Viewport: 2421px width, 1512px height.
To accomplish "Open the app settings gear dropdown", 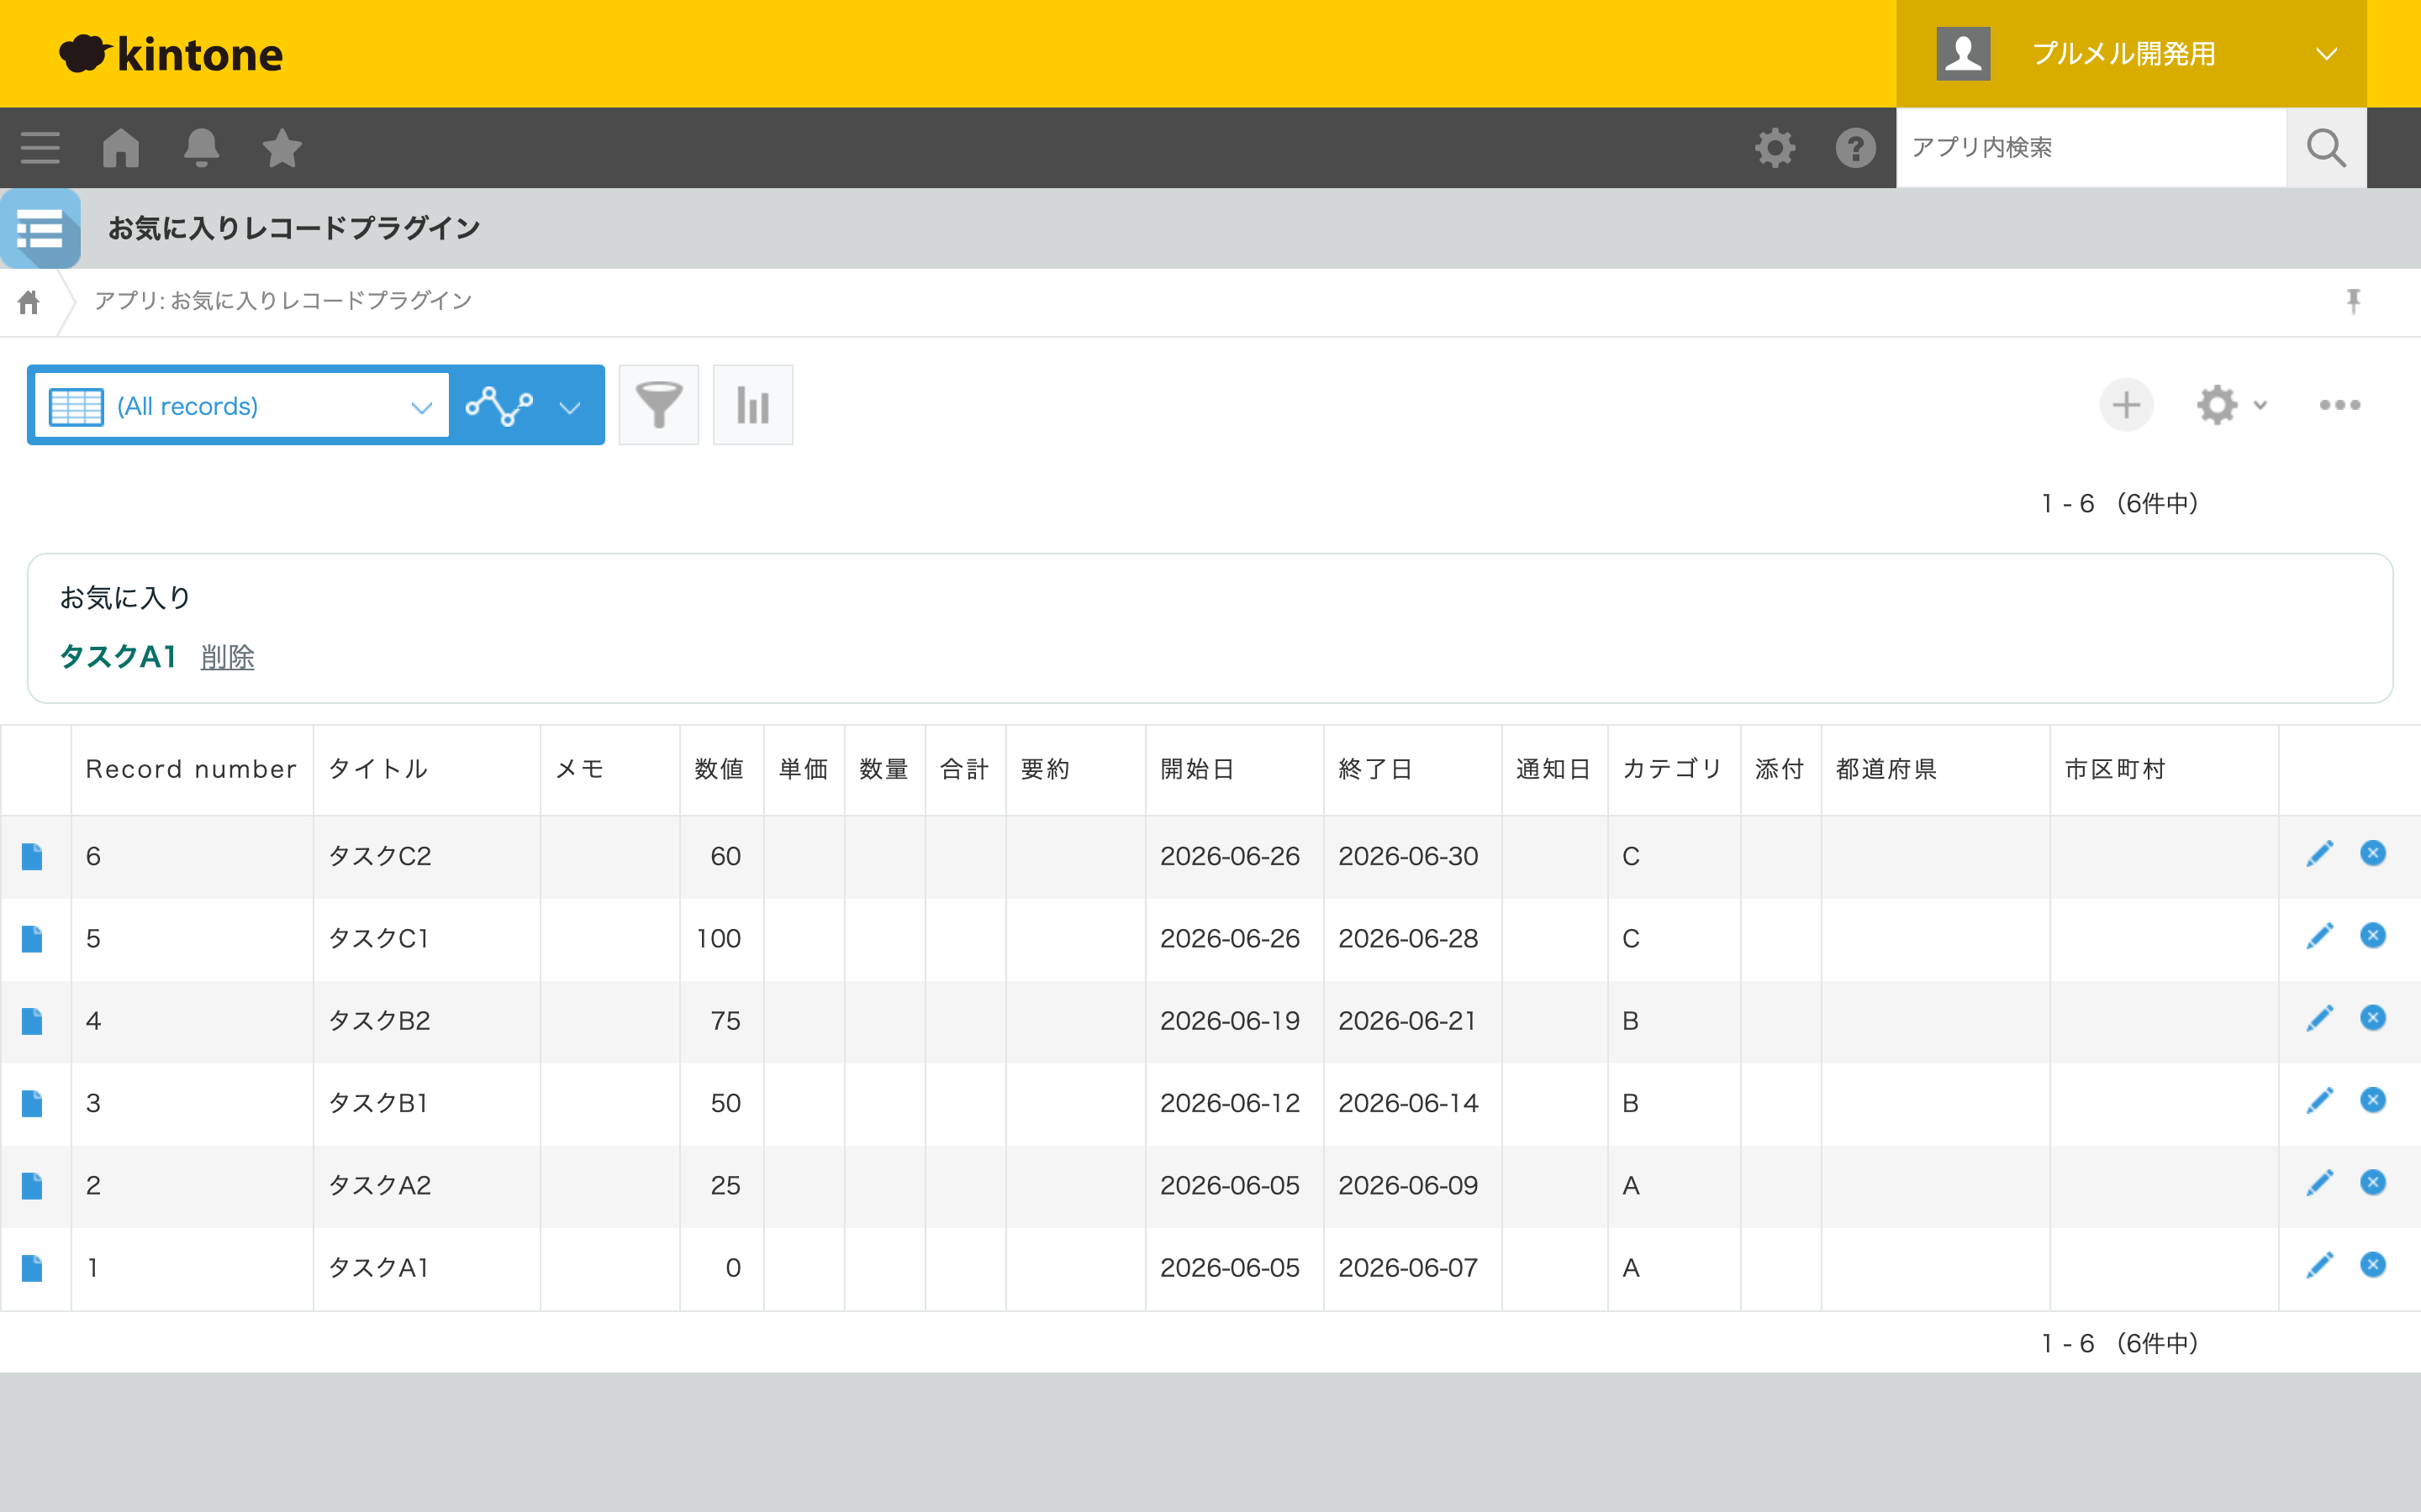I will (x=2231, y=405).
